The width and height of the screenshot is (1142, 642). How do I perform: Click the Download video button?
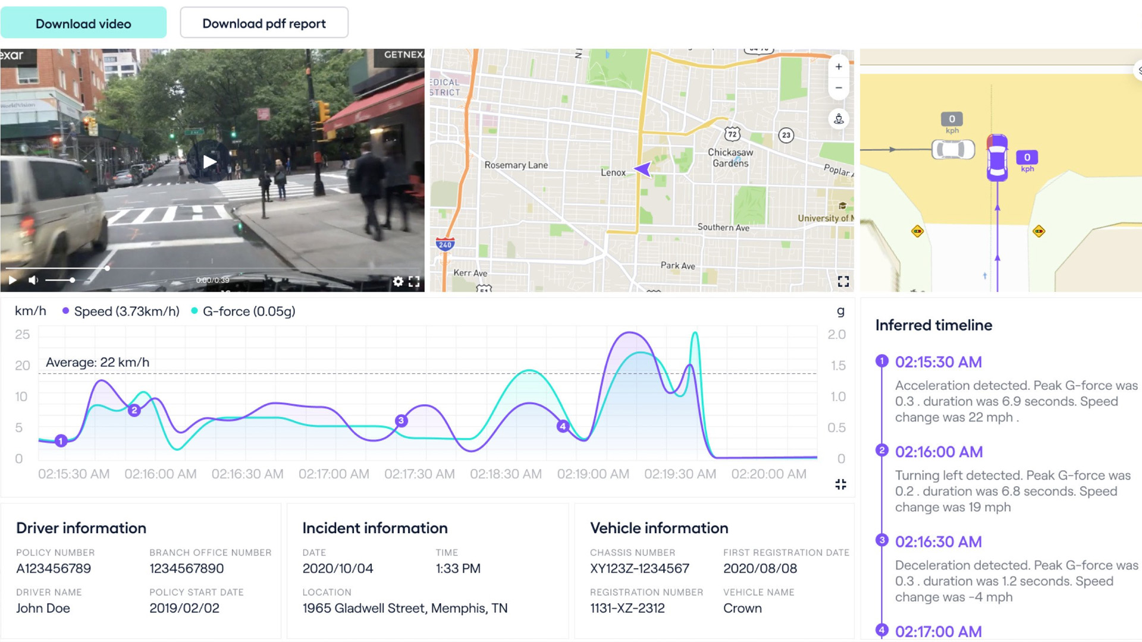83,24
